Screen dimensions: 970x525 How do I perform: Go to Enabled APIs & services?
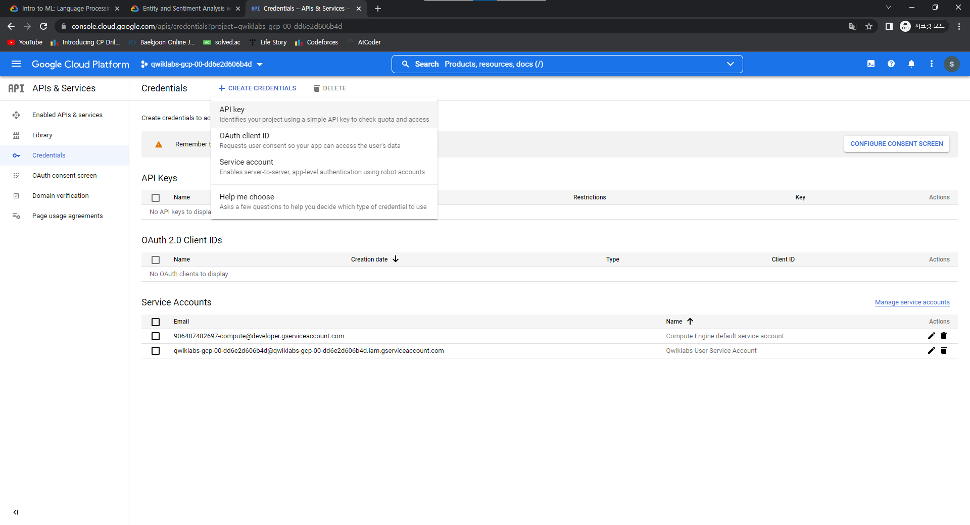click(64, 115)
